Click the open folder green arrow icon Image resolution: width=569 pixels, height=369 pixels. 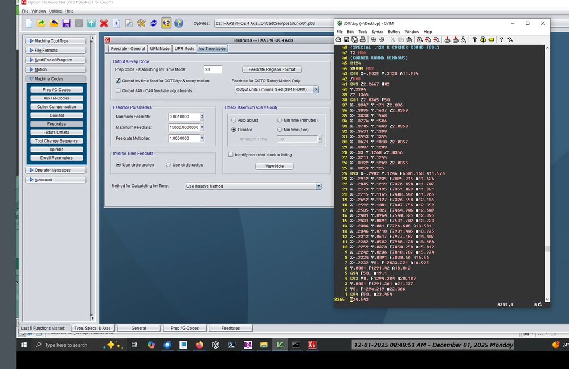coord(41,23)
